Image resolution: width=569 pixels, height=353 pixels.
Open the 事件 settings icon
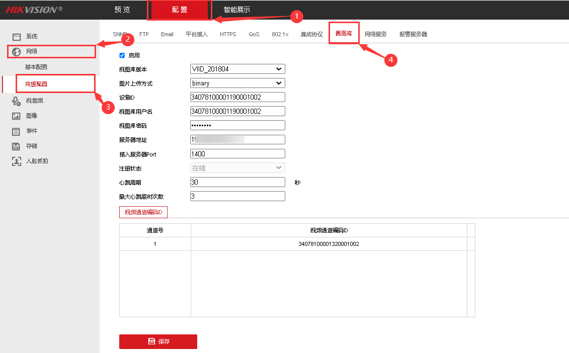point(18,131)
